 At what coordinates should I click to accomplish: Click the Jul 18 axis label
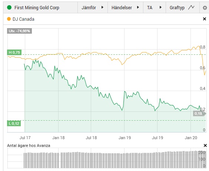91,138
